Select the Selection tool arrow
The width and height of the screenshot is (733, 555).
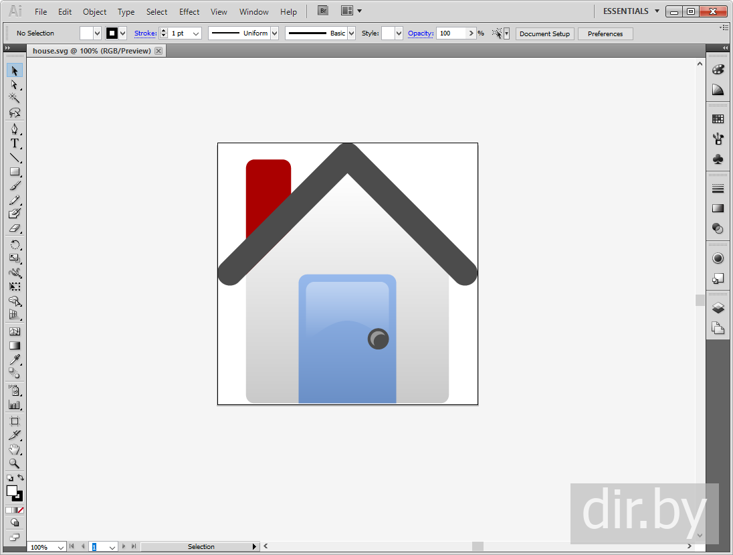(15, 71)
